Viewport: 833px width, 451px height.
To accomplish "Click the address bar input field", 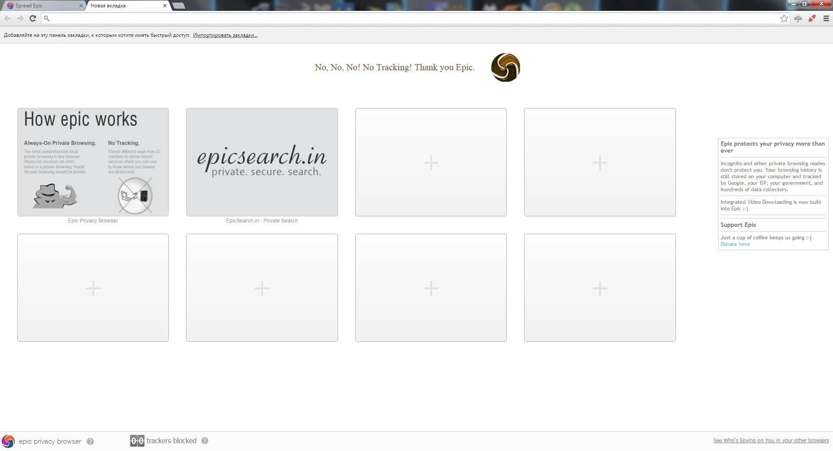I will pyautogui.click(x=414, y=18).
